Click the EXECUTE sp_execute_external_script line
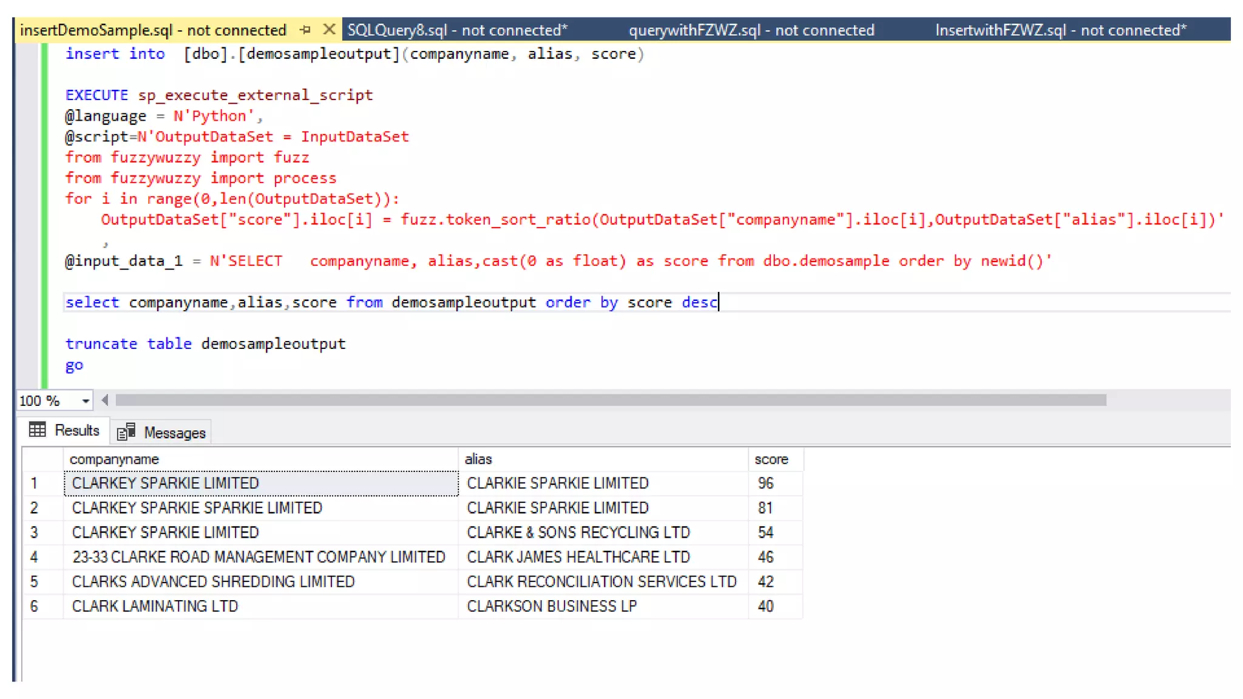1243x699 pixels. tap(219, 95)
